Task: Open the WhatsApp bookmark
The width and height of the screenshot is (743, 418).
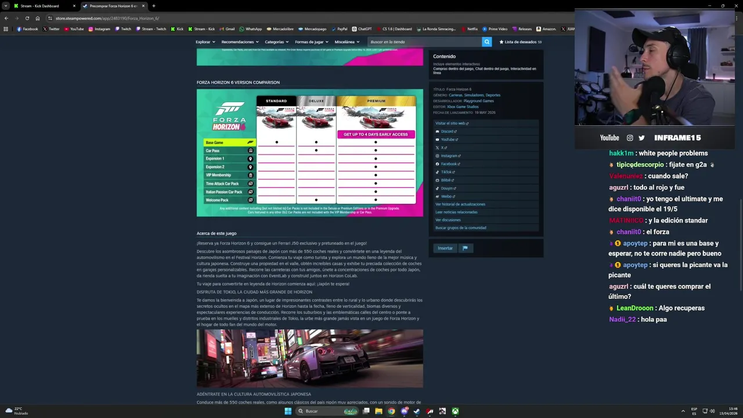Action: (251, 29)
